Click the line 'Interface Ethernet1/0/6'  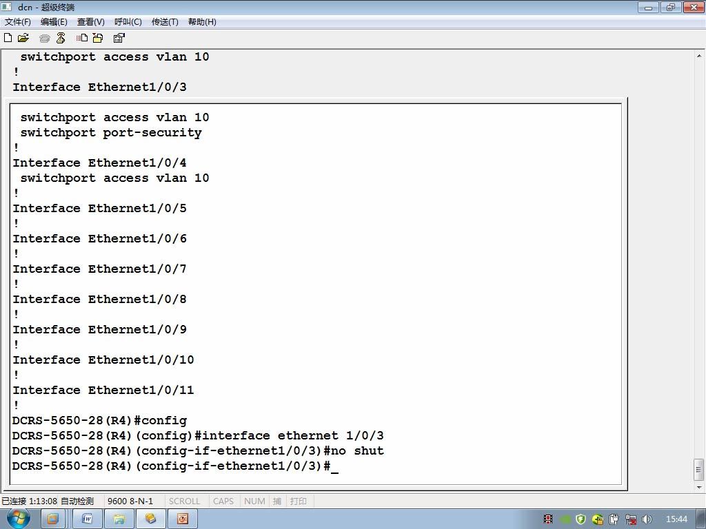[99, 238]
